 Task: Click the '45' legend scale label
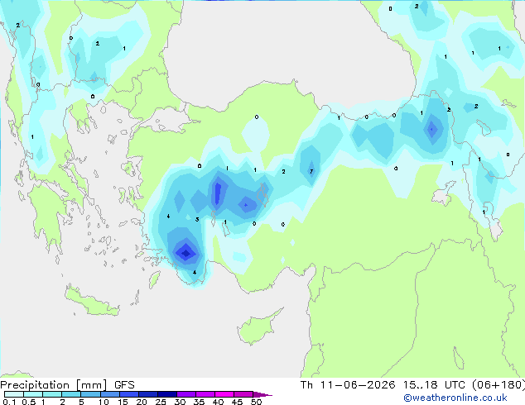tap(237, 402)
